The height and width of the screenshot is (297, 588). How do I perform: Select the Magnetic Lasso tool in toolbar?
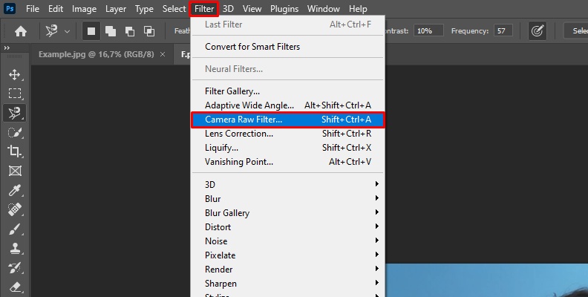click(x=15, y=113)
